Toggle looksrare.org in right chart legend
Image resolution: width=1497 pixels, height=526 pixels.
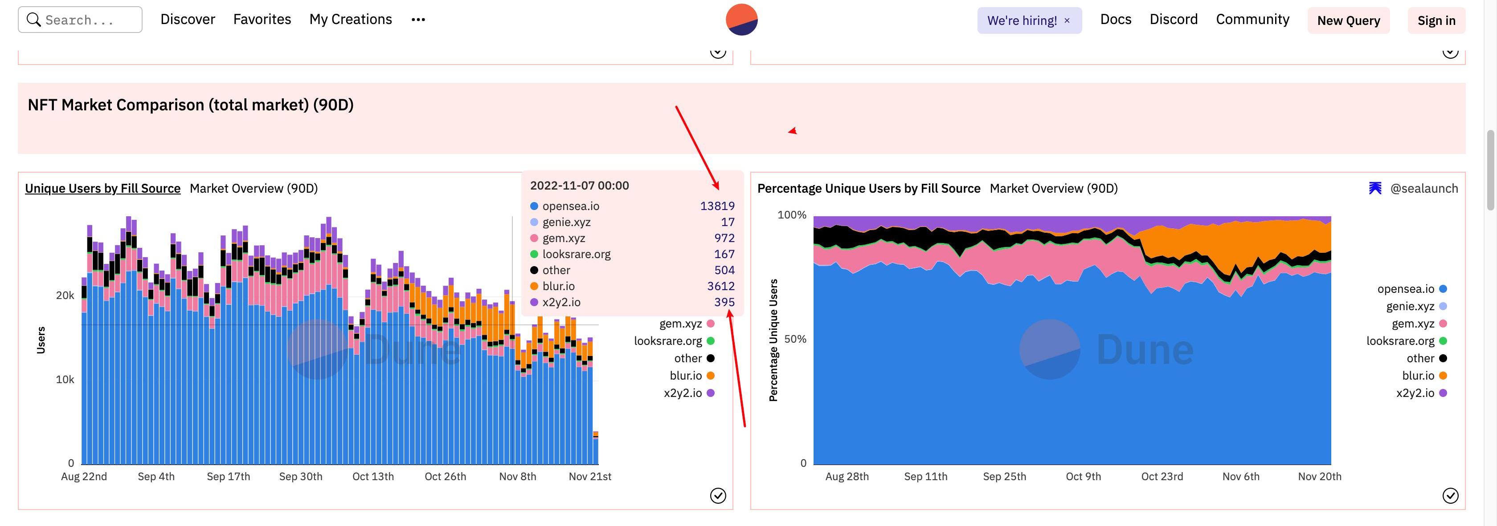tap(1400, 341)
